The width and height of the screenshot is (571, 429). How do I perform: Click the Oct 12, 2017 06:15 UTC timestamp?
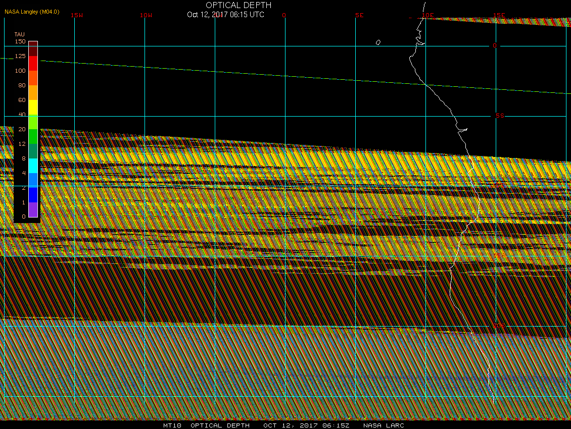click(x=225, y=15)
